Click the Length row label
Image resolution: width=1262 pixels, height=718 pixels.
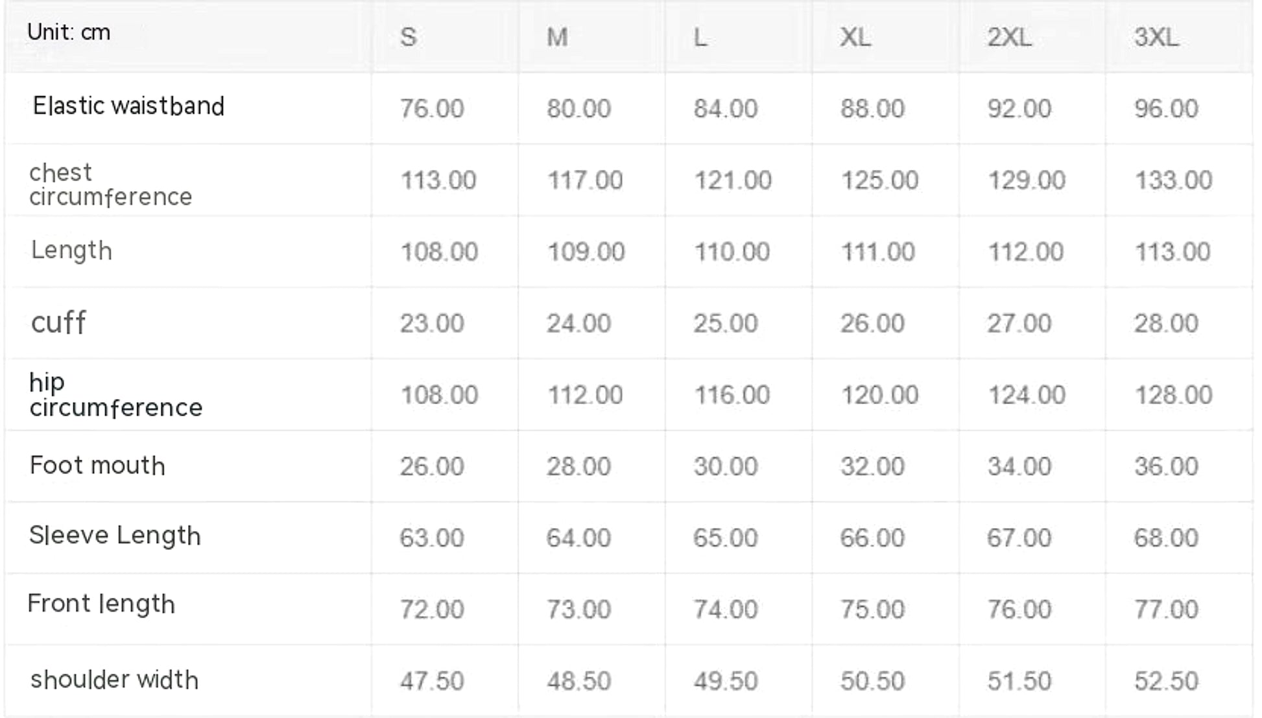click(71, 250)
